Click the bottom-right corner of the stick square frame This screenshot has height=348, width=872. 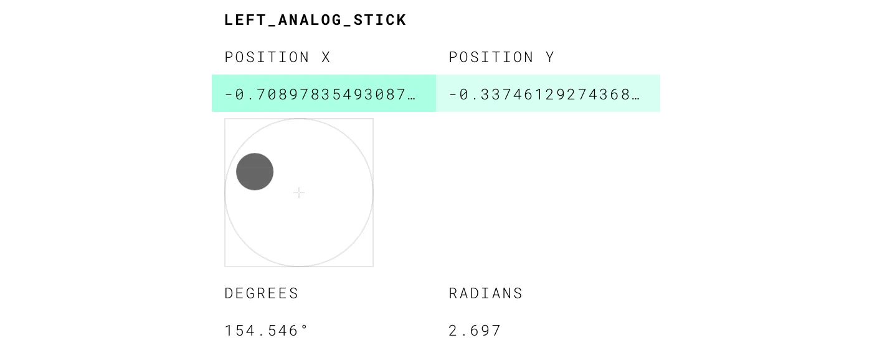(x=373, y=267)
